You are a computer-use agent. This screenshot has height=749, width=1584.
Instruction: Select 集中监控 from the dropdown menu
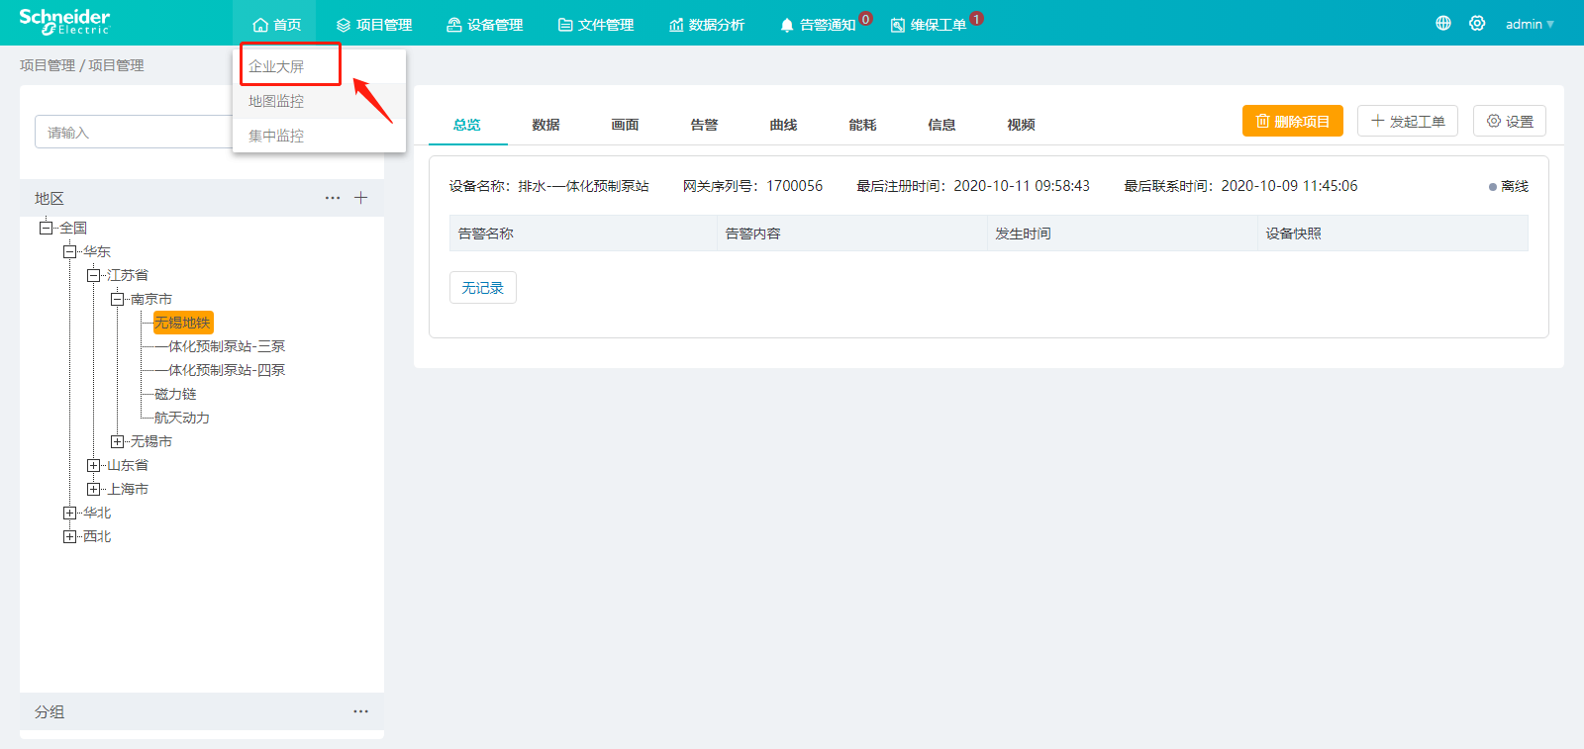(319, 136)
